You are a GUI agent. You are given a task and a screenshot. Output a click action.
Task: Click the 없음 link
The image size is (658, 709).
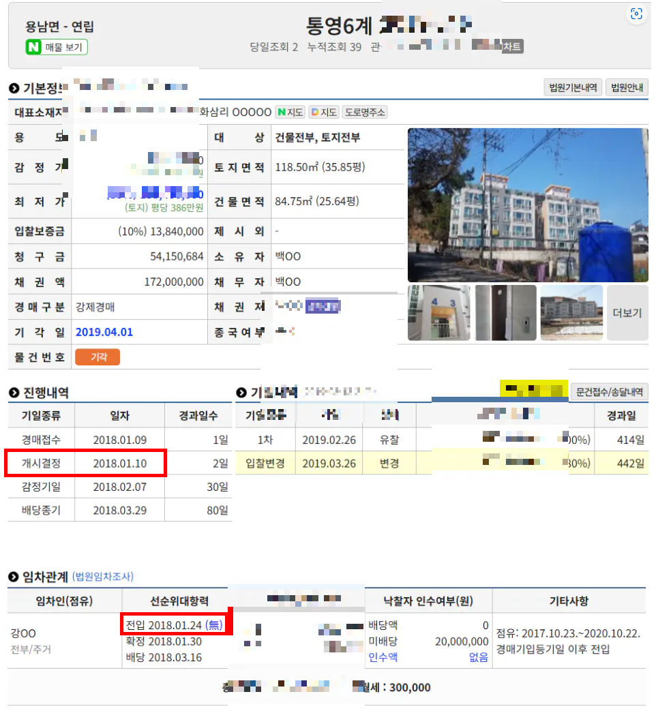tap(479, 657)
